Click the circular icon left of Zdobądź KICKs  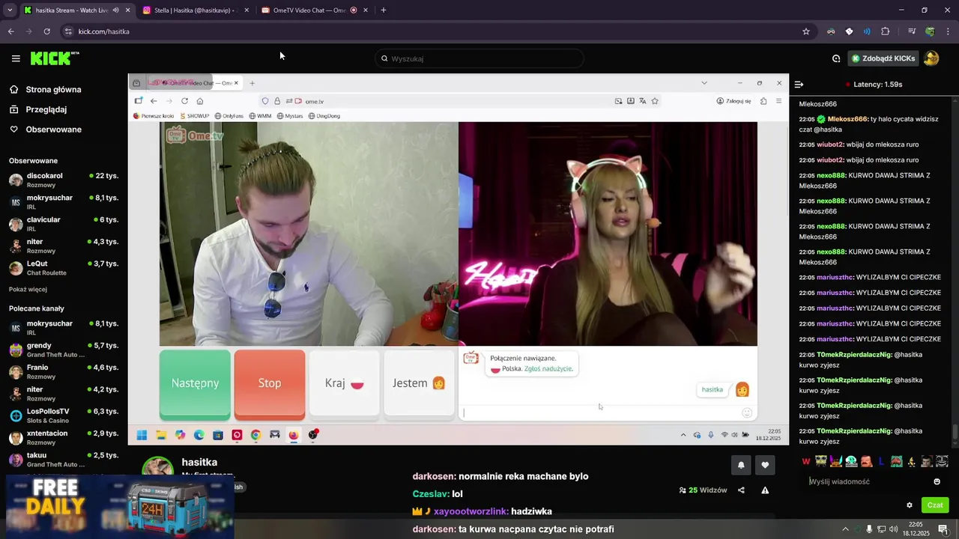[x=836, y=58]
